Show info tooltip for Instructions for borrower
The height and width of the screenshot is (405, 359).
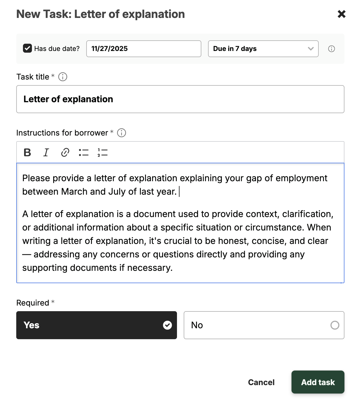[x=122, y=133]
